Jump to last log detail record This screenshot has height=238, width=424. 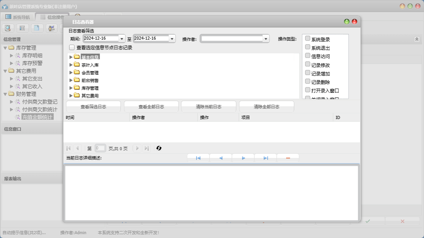pyautogui.click(x=266, y=158)
